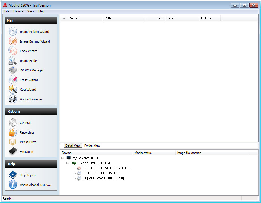
Task: Click the Image Making Wizard disc icon
Action: (x=13, y=31)
